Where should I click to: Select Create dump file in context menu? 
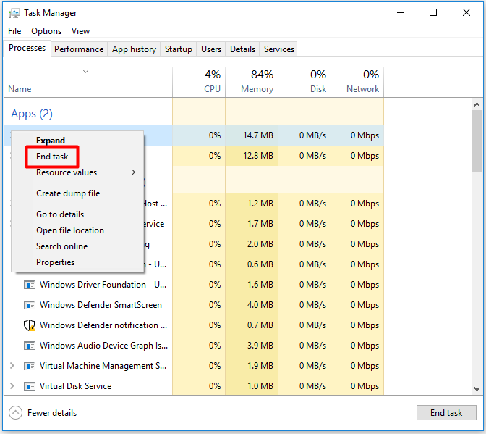[x=77, y=193]
